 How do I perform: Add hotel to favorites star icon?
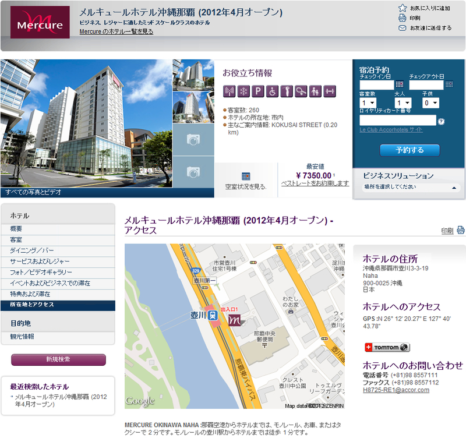point(403,8)
